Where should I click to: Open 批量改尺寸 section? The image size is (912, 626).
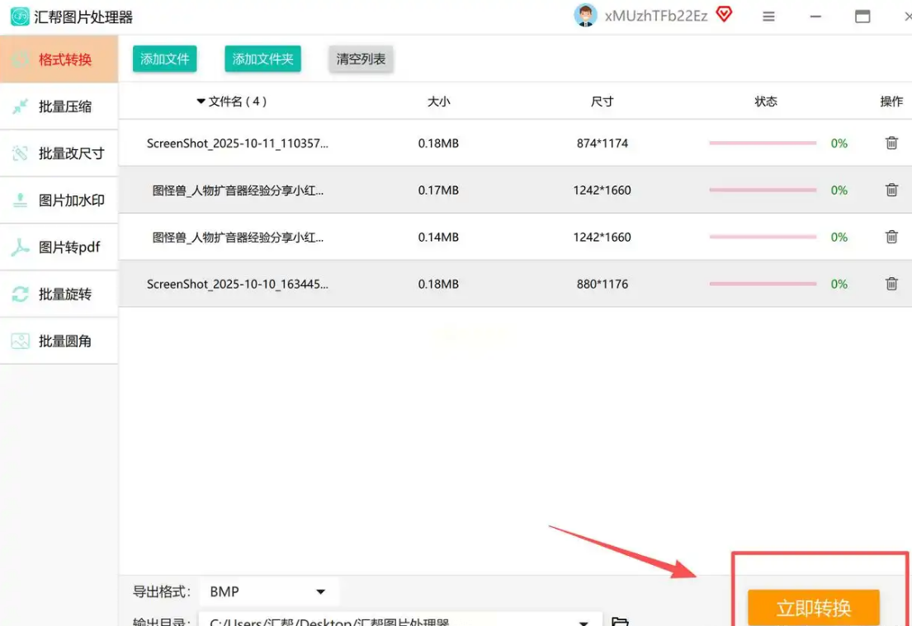[x=59, y=153]
